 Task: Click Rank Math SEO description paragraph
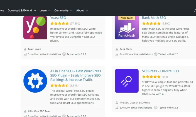click(166, 35)
